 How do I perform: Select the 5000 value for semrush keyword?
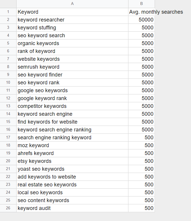coord(142,67)
